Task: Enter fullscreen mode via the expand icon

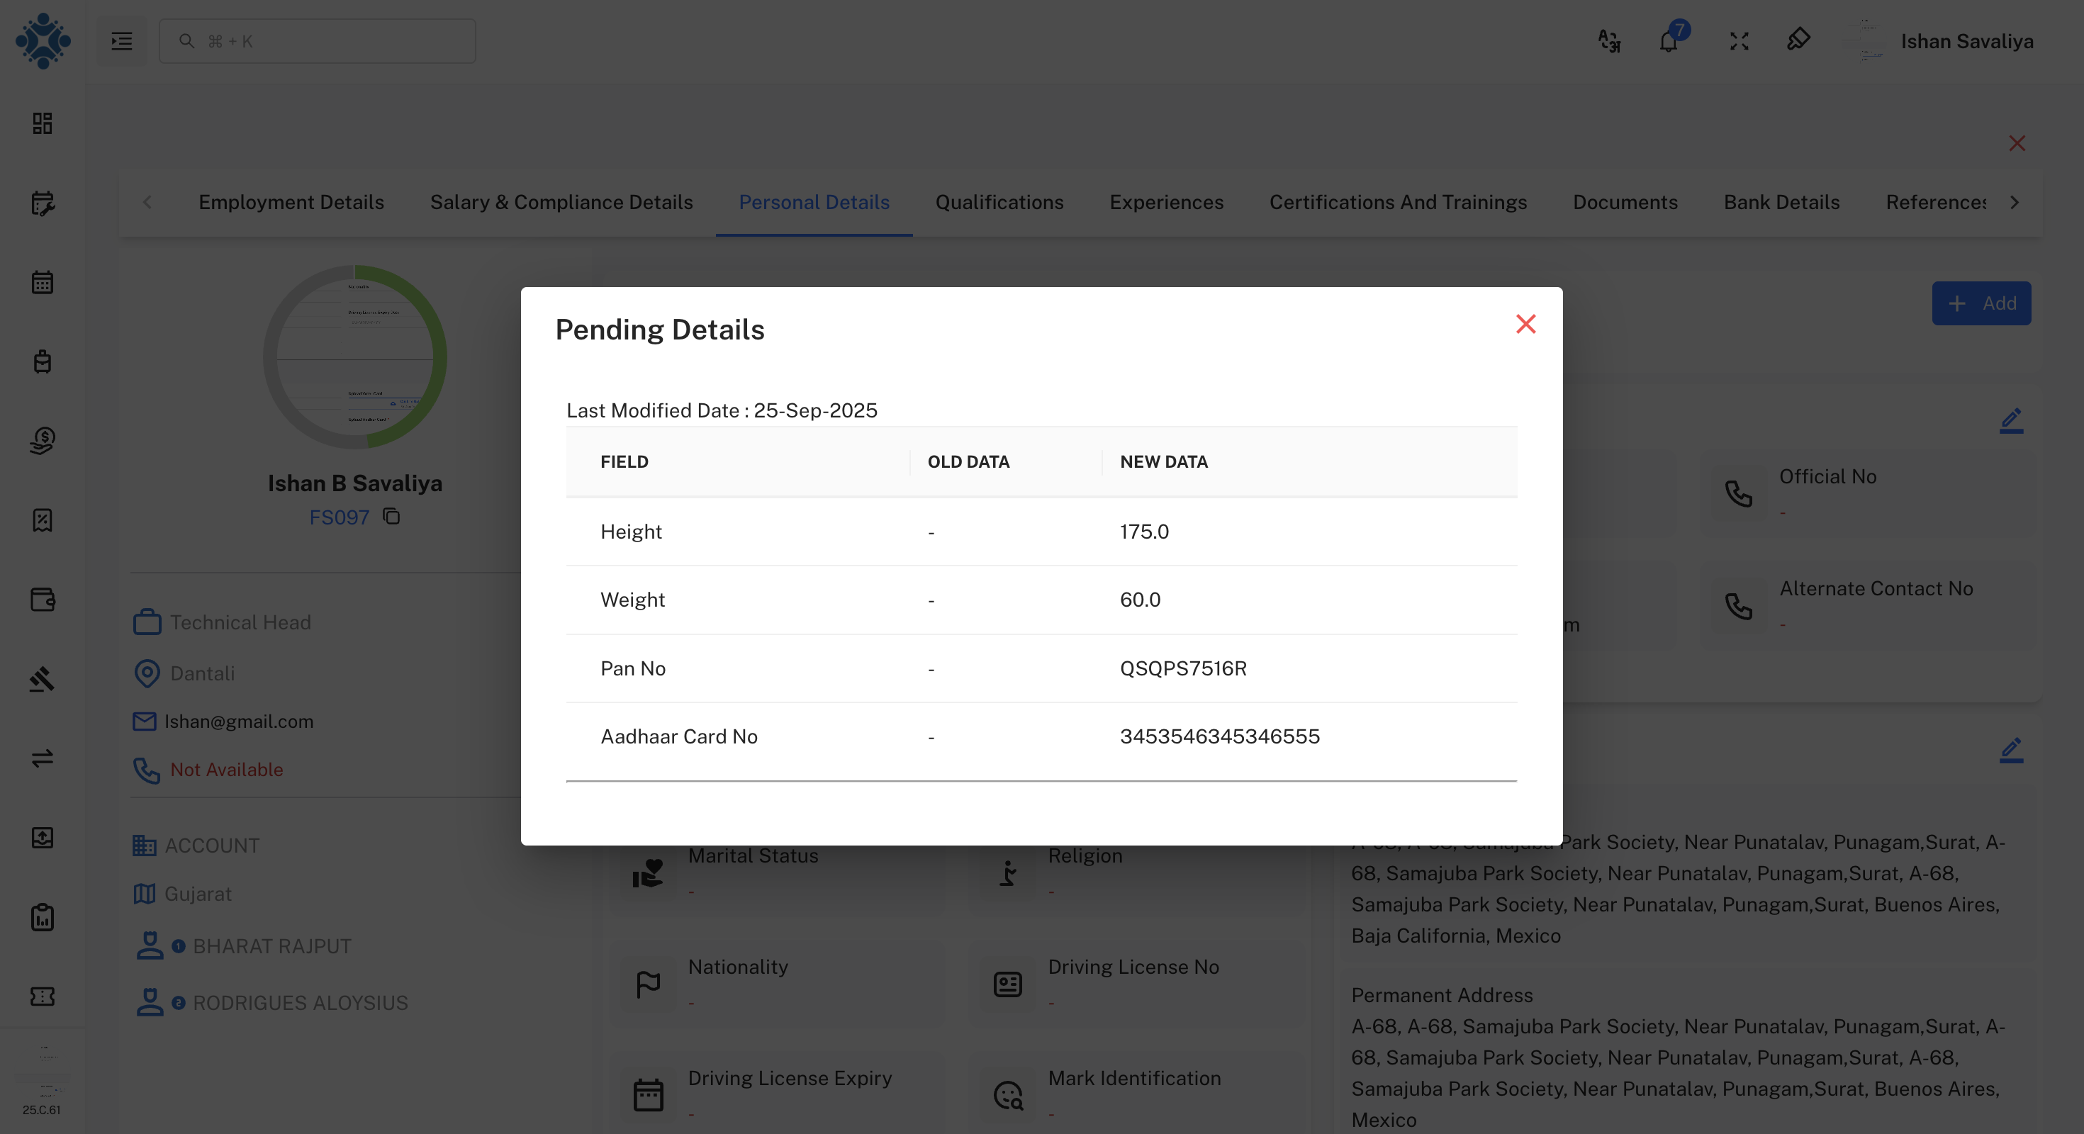Action: pyautogui.click(x=1738, y=41)
